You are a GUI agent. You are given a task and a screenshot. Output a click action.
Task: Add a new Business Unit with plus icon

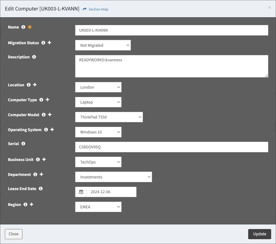click(x=44, y=160)
